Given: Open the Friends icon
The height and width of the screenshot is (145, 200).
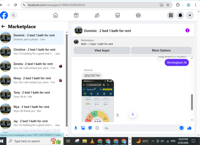Looking at the screenshot, I should (97, 15).
